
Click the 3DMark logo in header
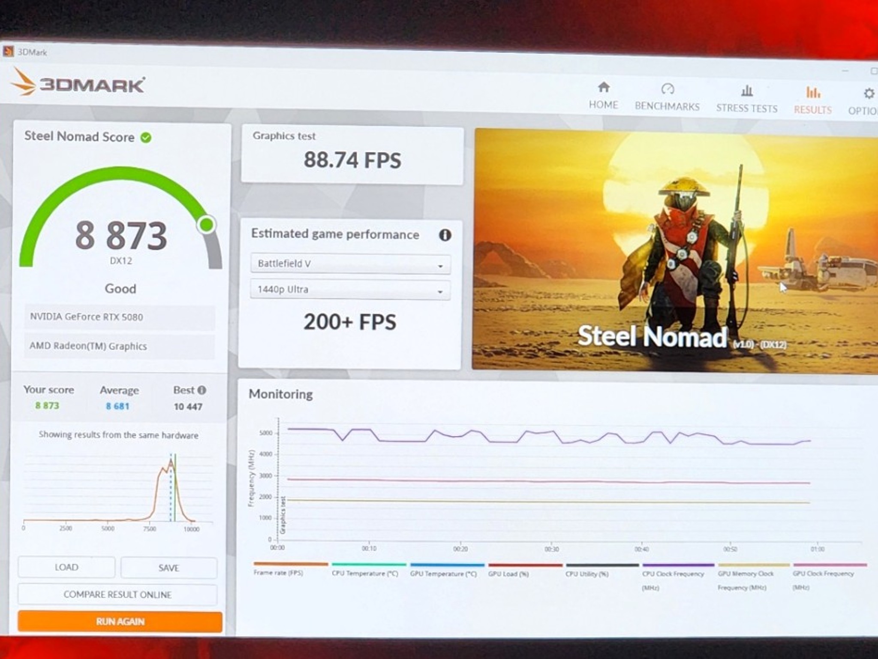(78, 83)
